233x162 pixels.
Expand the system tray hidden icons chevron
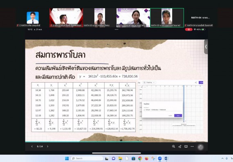pyautogui.click(x=222, y=159)
